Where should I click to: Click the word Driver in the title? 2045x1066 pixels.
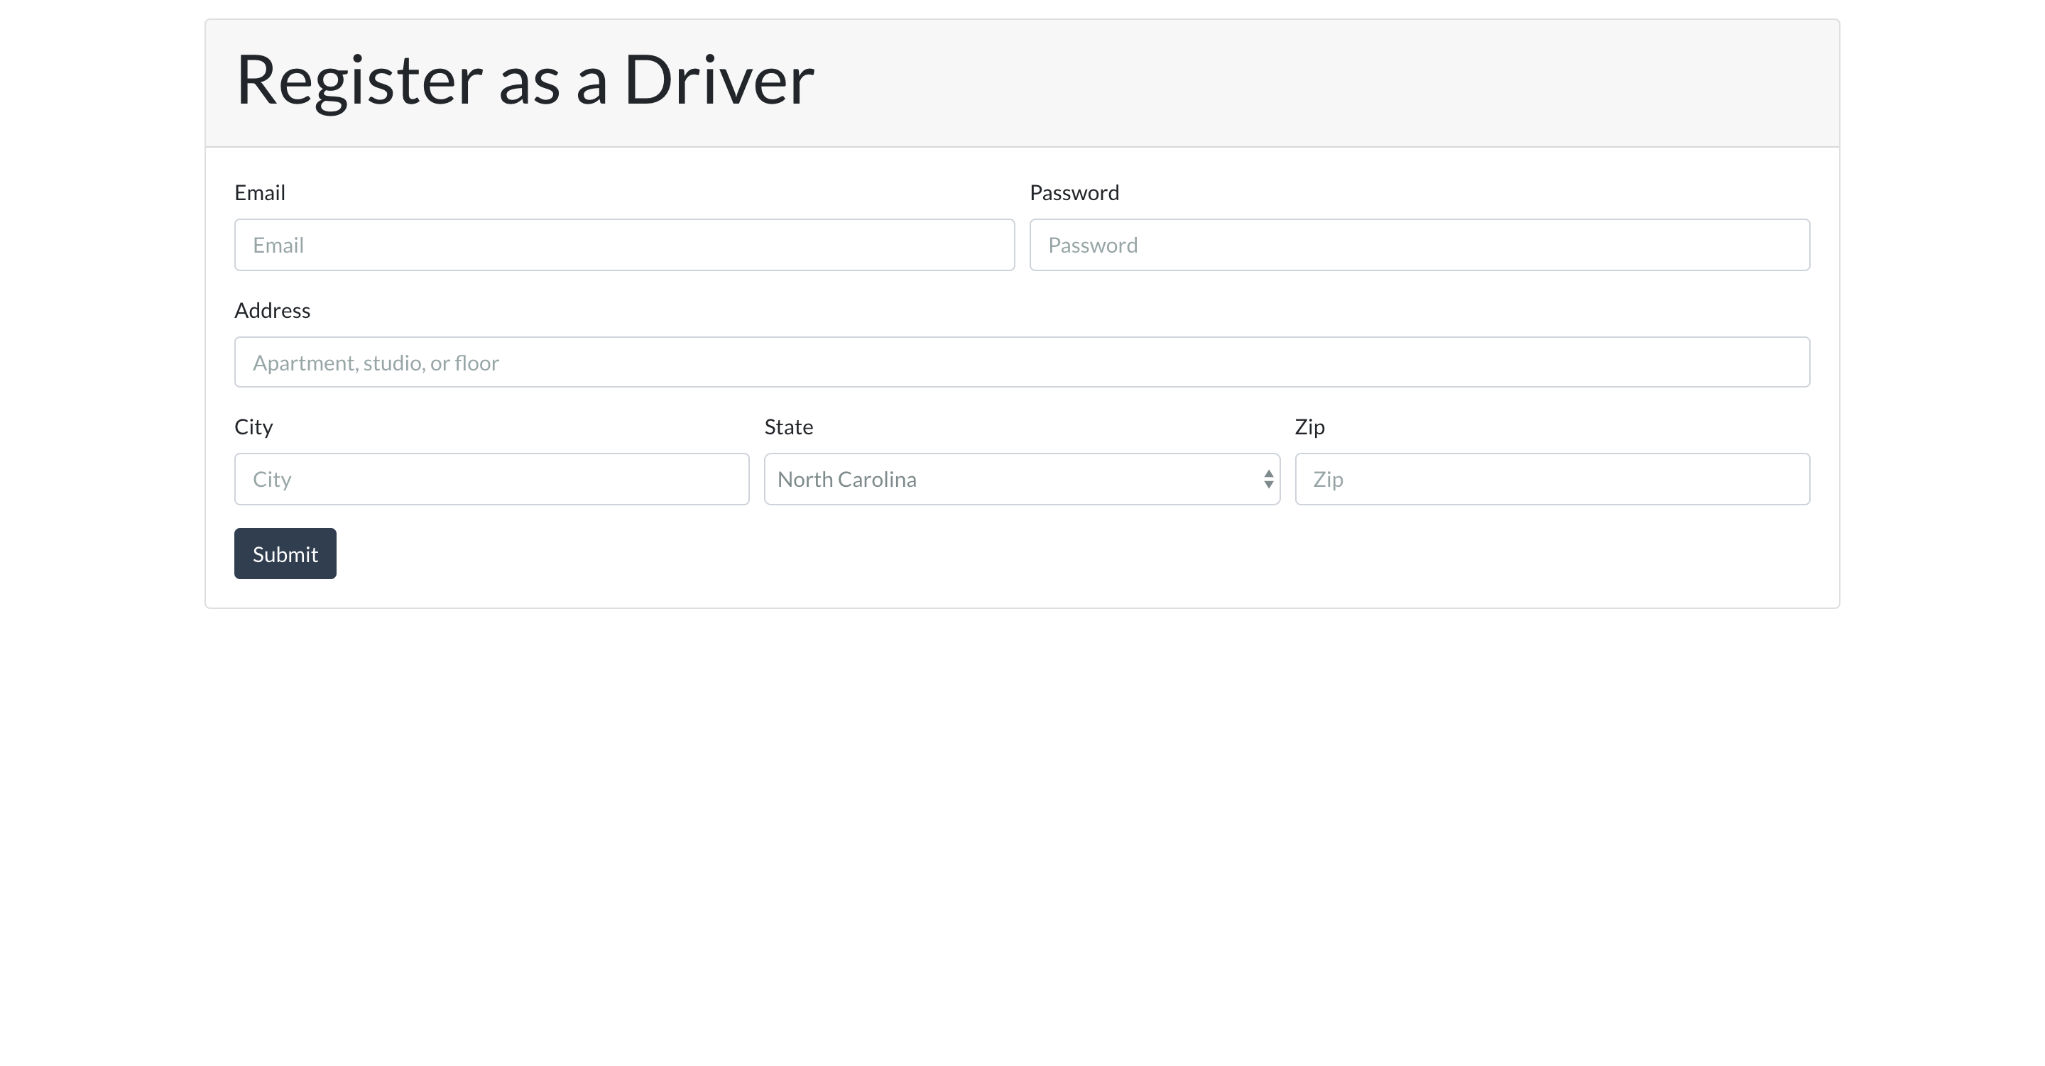pos(719,80)
